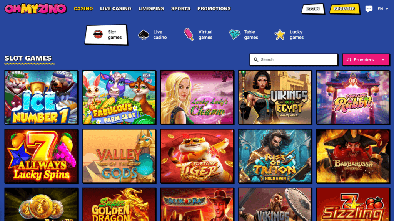This screenshot has height=221, width=394.
Task: Open the Vikings Go To Egypt game
Action: tap(275, 97)
